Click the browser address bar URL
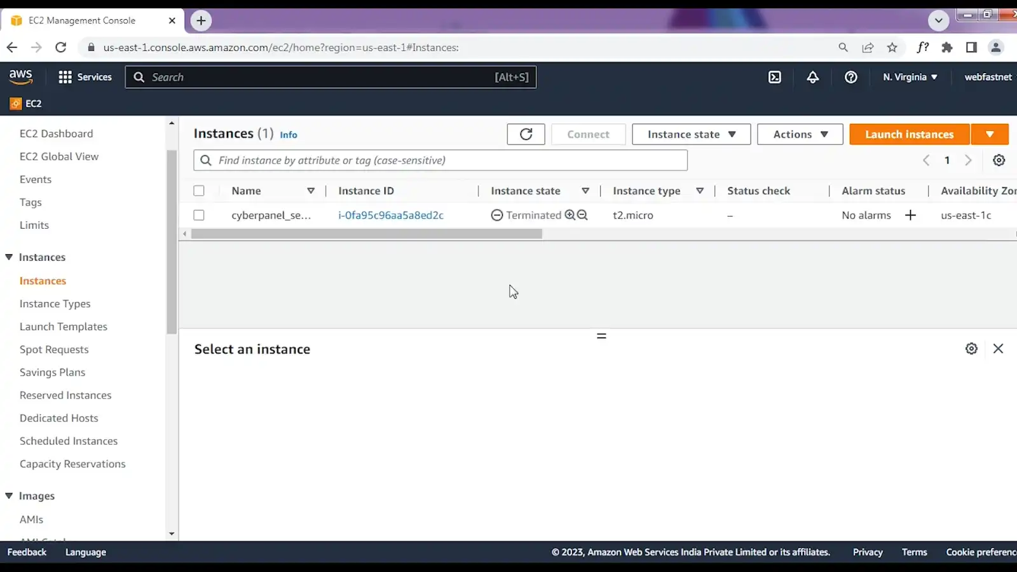This screenshot has height=572, width=1017. (x=281, y=47)
